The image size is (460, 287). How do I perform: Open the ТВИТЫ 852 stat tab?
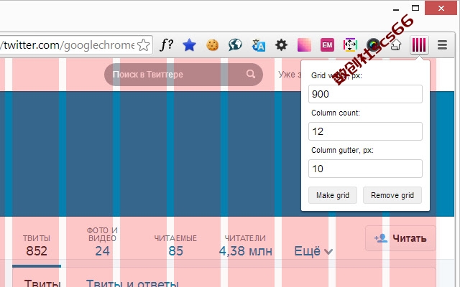[37, 245]
